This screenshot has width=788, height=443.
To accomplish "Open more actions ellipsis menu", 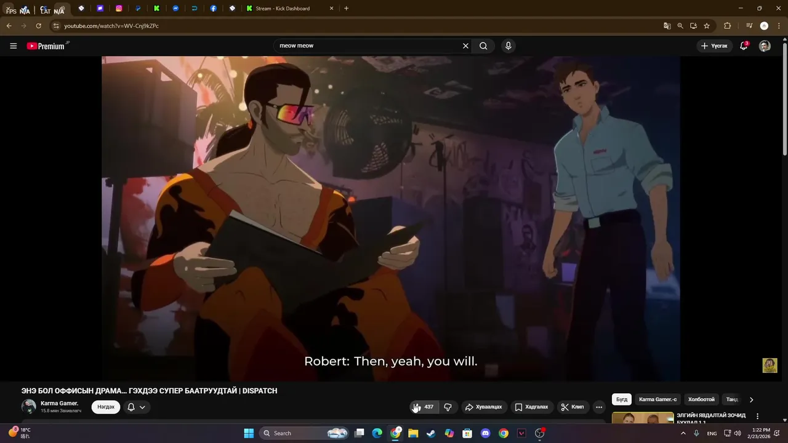I will [599, 407].
